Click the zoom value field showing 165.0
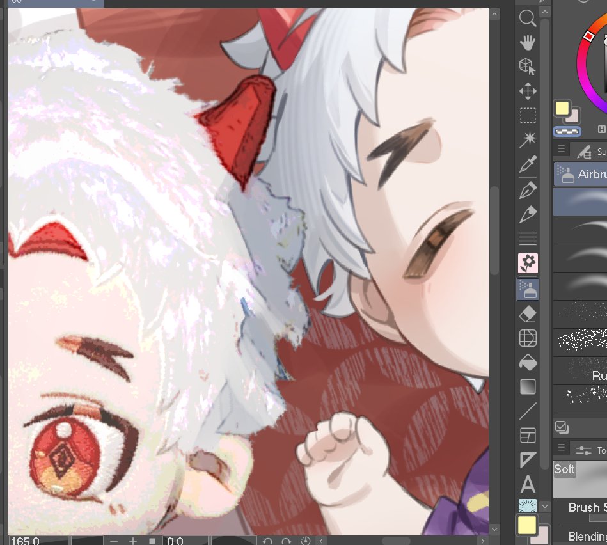 [x=38, y=541]
